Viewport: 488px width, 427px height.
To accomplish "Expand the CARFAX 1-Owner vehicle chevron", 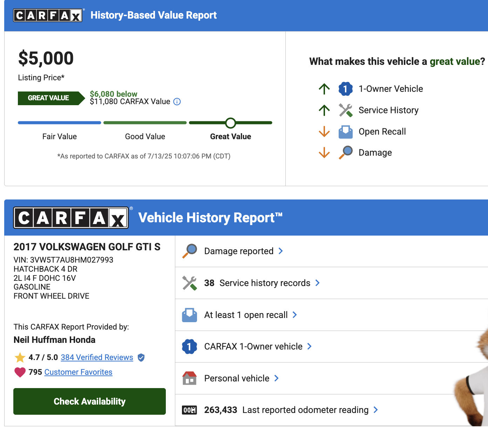I will pos(309,346).
